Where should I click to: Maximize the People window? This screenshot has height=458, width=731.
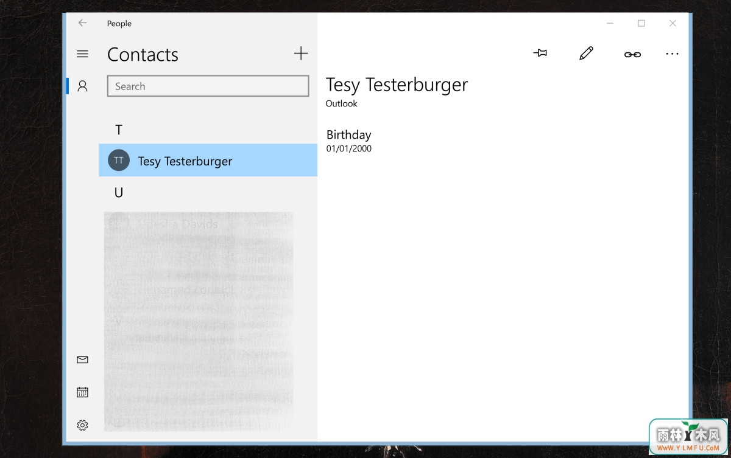[x=641, y=23]
